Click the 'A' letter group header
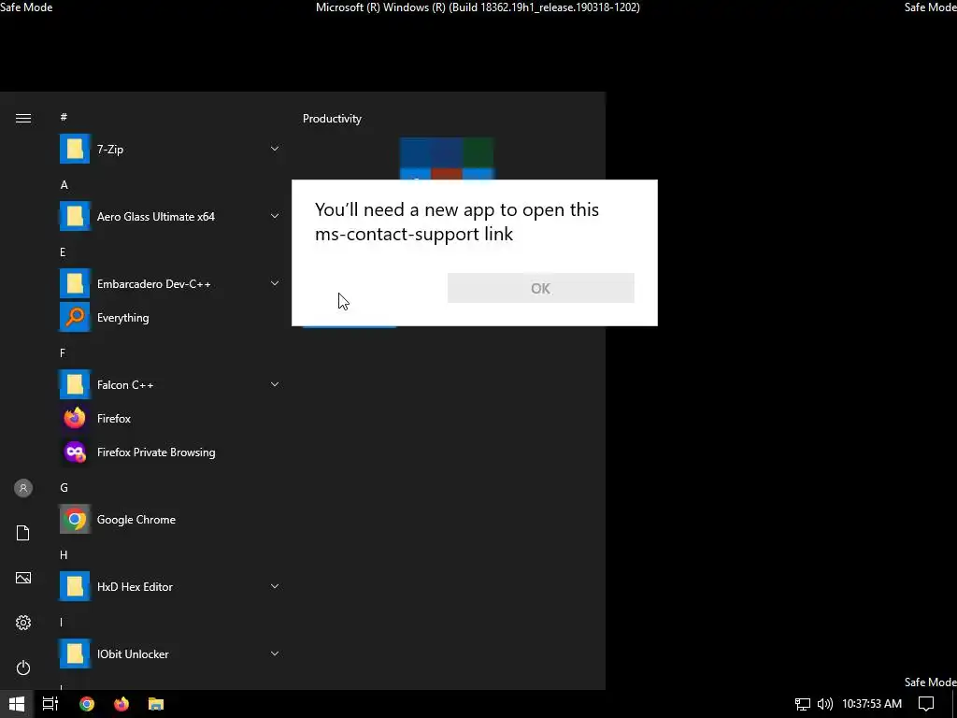This screenshot has height=718, width=957. pyautogui.click(x=64, y=184)
